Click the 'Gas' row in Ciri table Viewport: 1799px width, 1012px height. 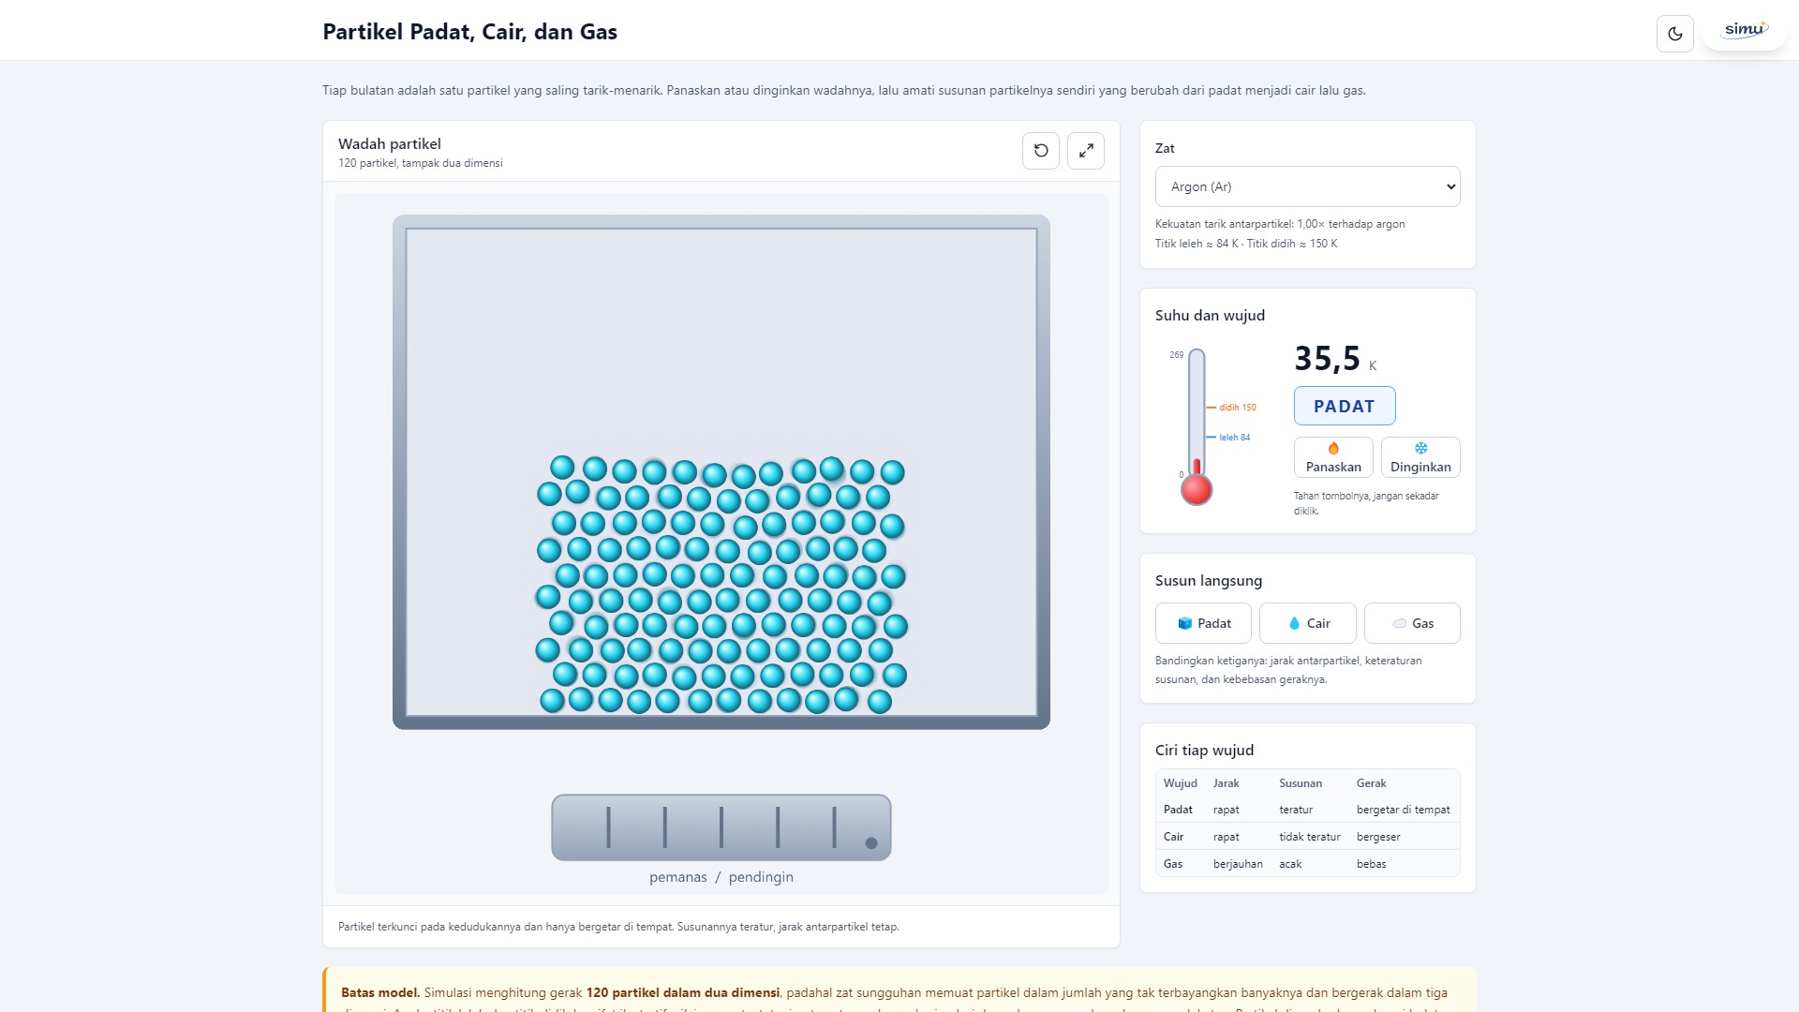tap(1307, 864)
